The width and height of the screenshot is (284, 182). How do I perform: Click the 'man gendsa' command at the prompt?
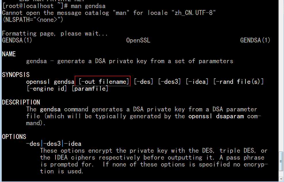click(88, 6)
